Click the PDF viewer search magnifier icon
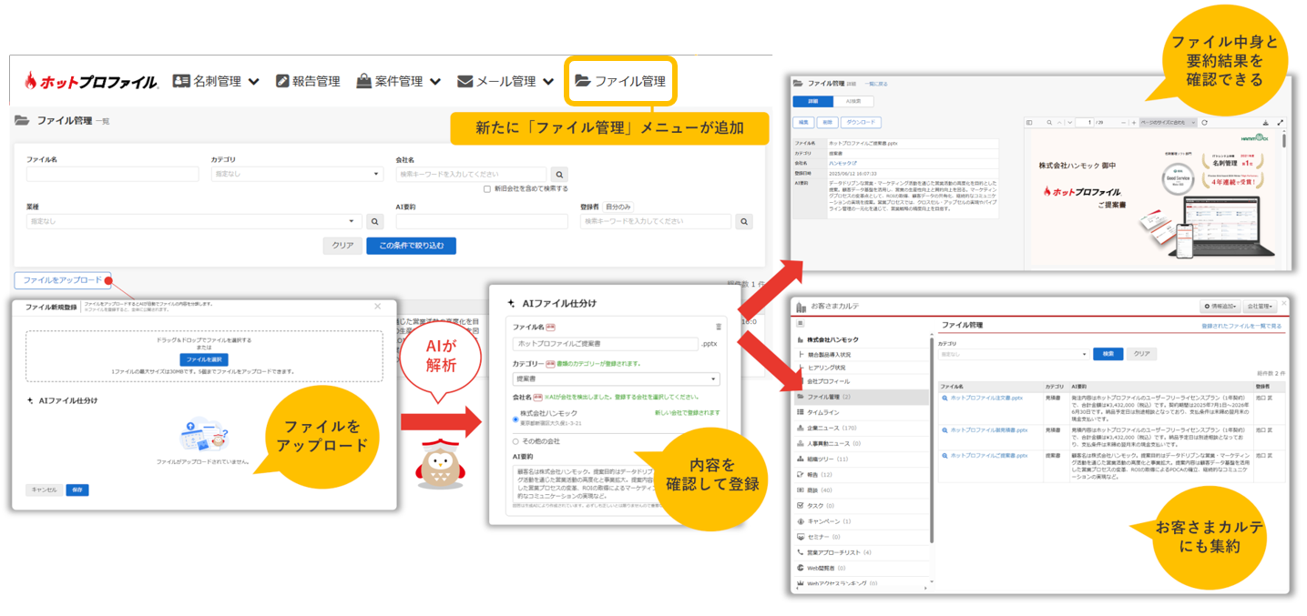Screen dimensions: 1307x616 coord(1047,123)
